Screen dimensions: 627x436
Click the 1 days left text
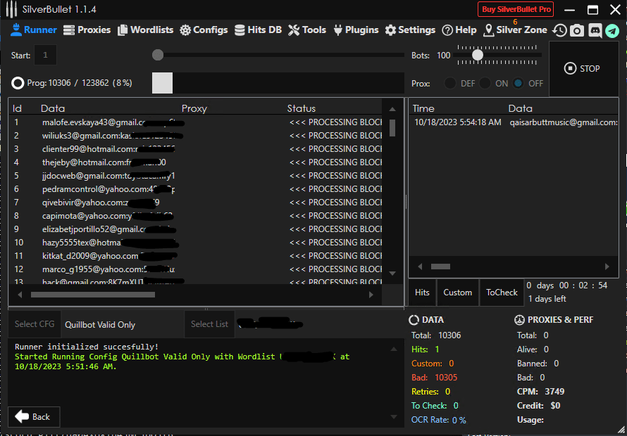coord(547,299)
